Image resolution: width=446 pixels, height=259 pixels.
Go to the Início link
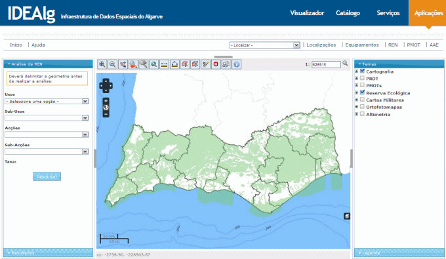16,45
